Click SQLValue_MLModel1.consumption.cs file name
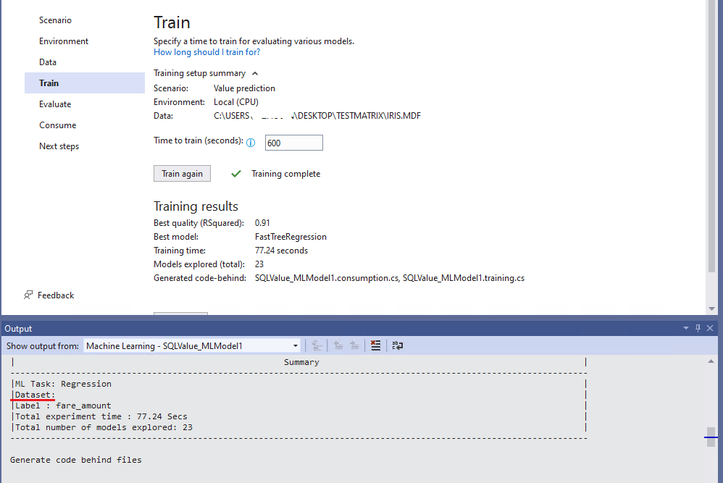The height and width of the screenshot is (483, 723). [x=327, y=278]
